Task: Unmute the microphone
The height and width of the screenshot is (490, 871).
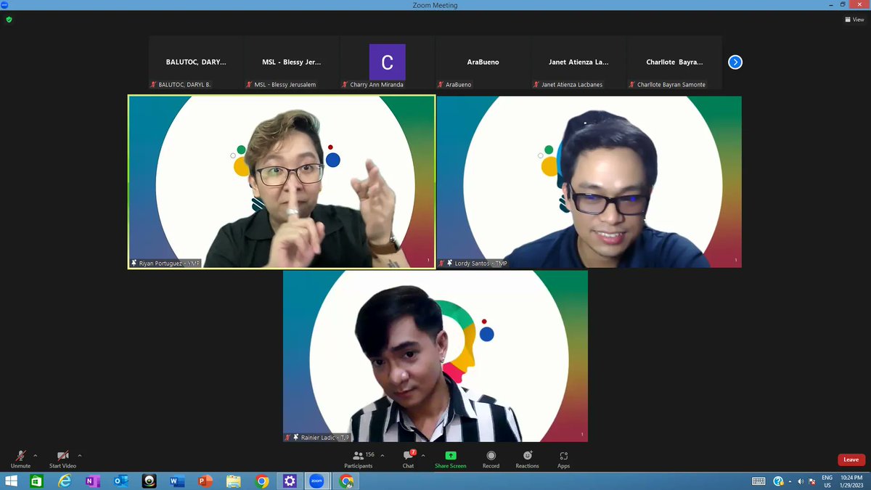Action: pos(20,459)
